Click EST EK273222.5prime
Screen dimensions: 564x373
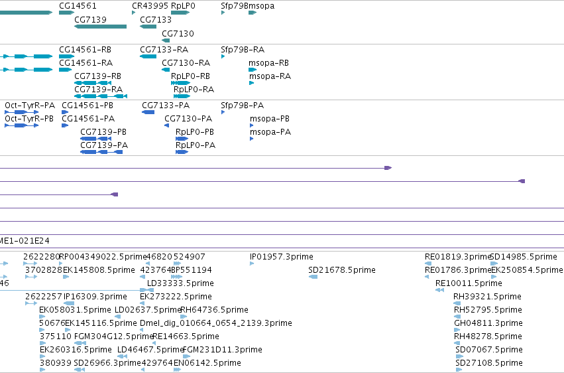click(176, 296)
